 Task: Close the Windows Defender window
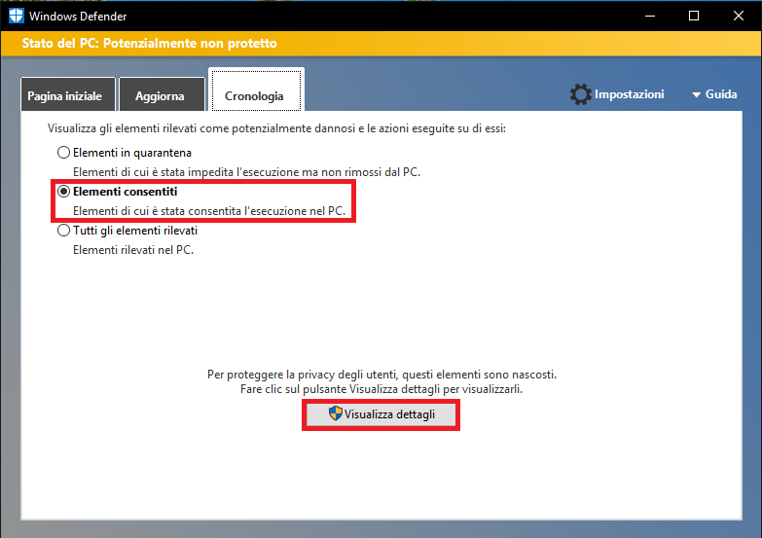739,16
